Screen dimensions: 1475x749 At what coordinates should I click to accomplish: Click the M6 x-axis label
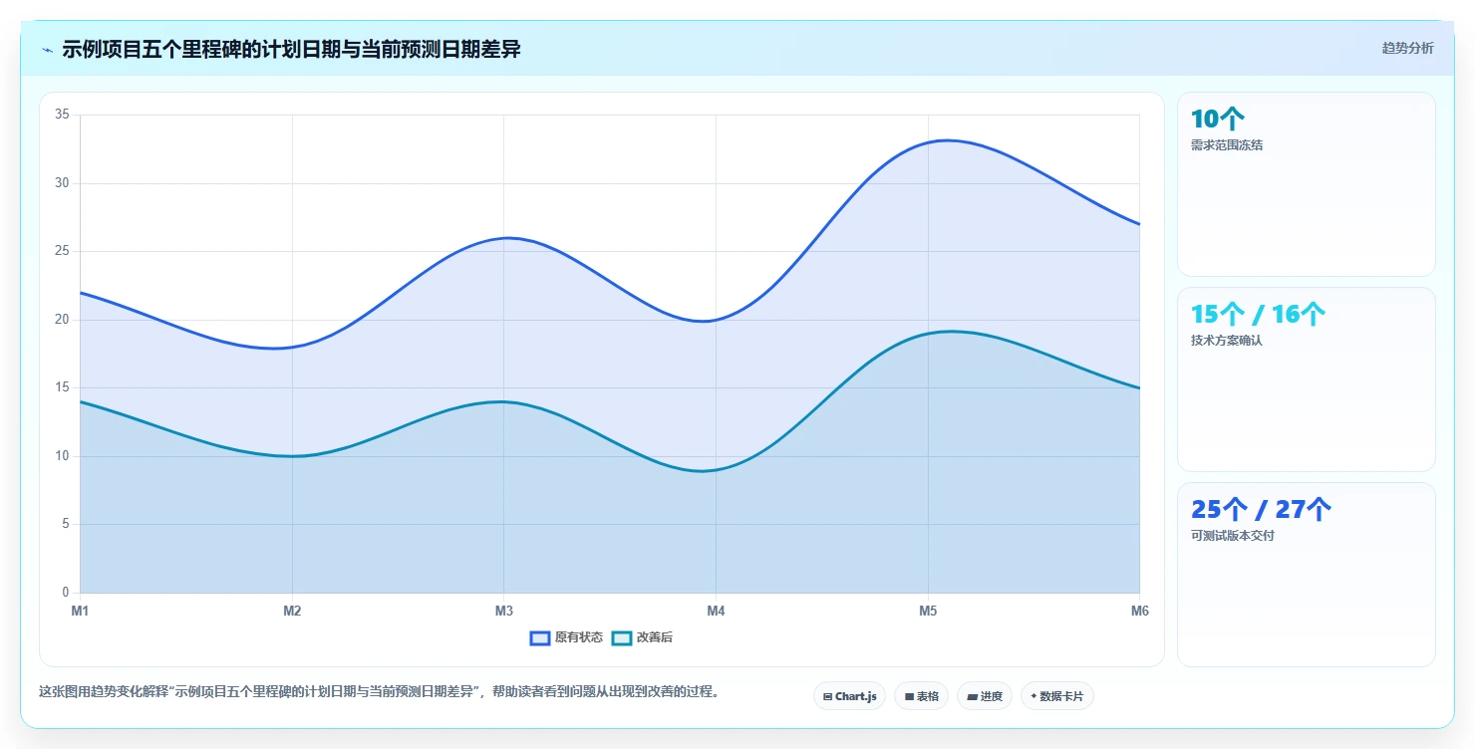coord(1140,611)
